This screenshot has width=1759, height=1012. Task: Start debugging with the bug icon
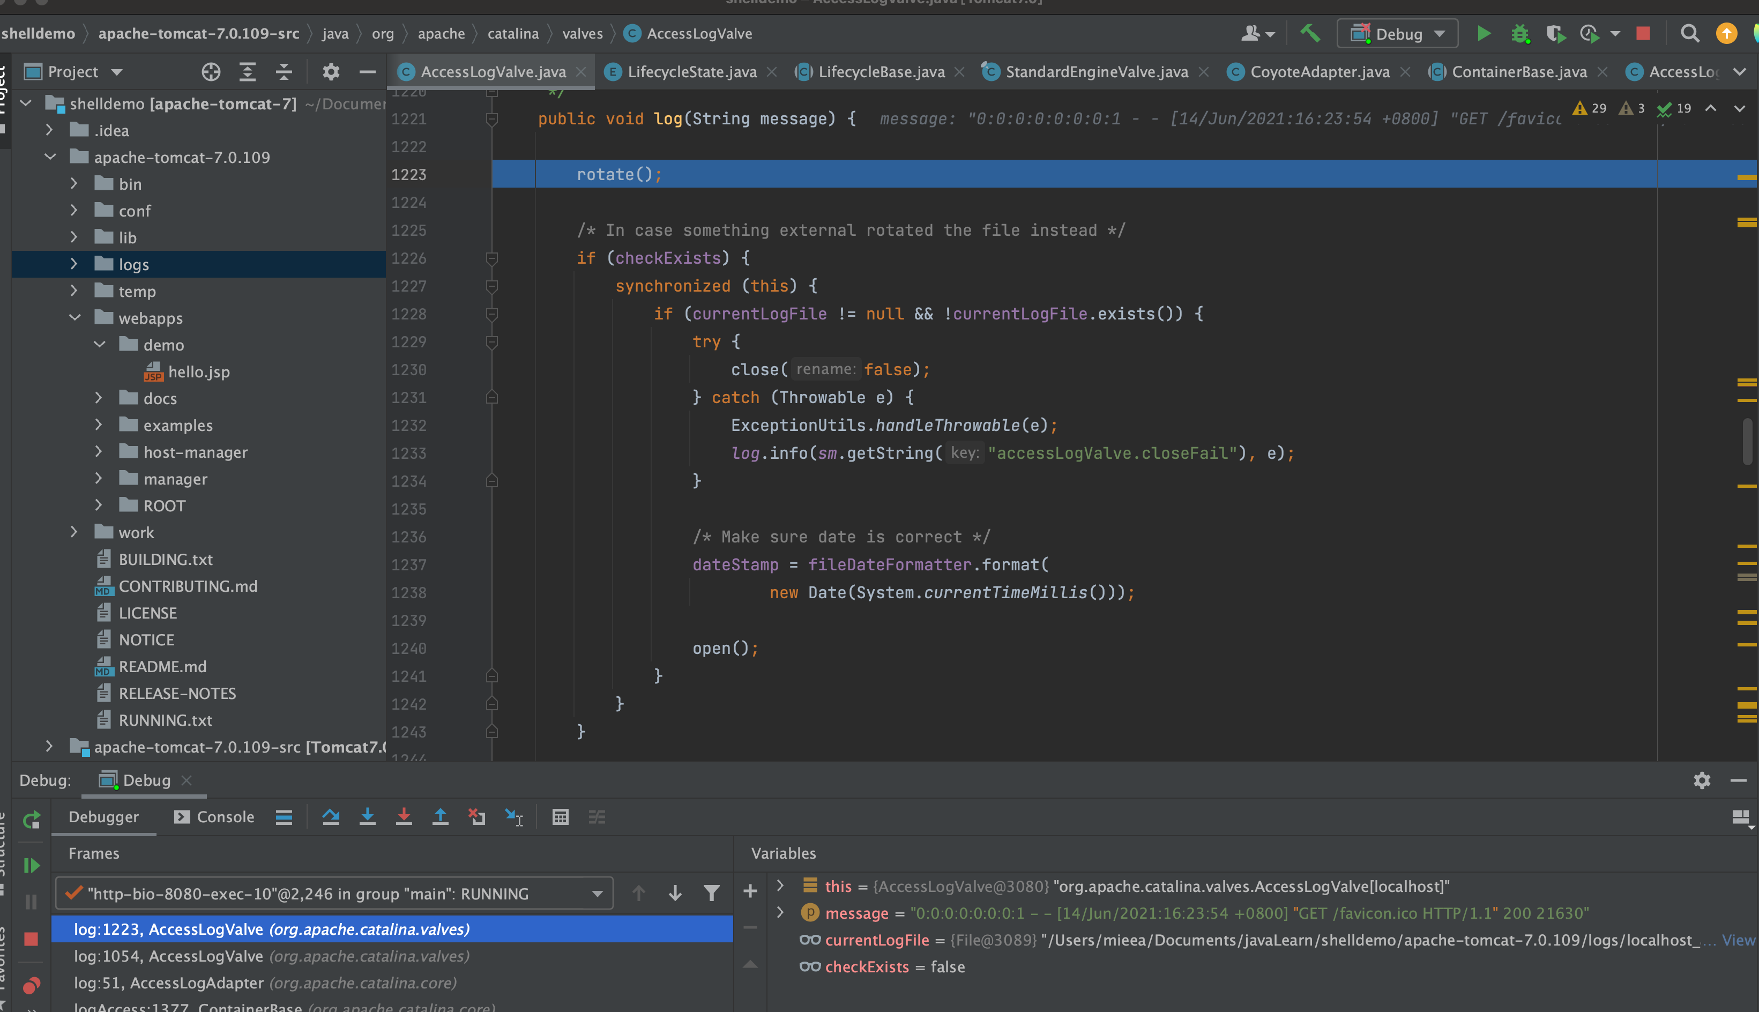point(1520,33)
